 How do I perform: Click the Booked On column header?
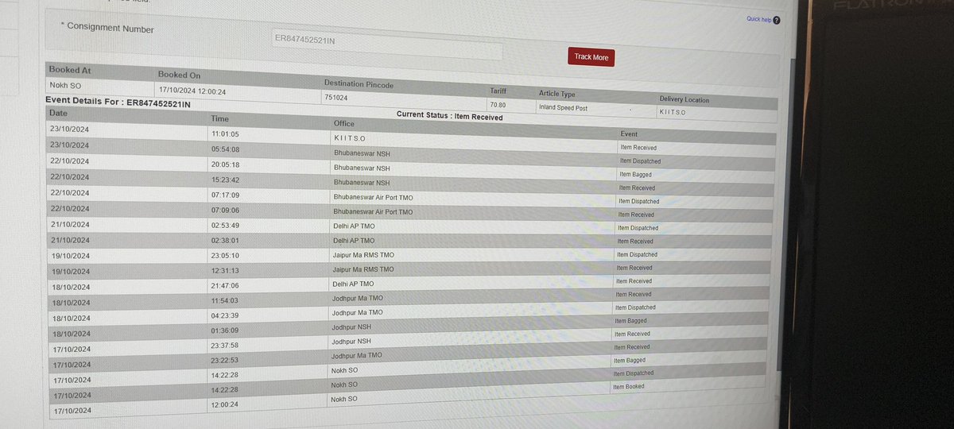(179, 75)
